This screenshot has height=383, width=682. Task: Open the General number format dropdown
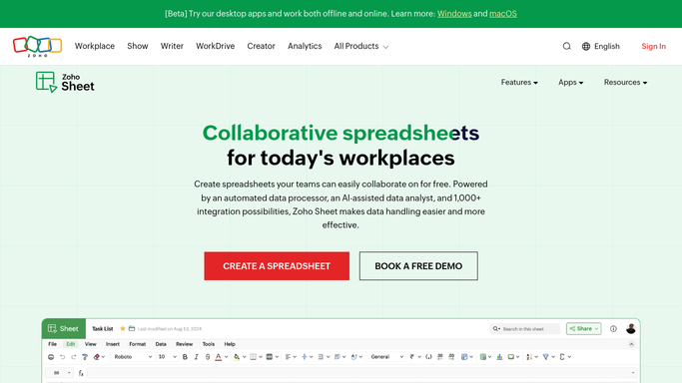click(x=387, y=357)
